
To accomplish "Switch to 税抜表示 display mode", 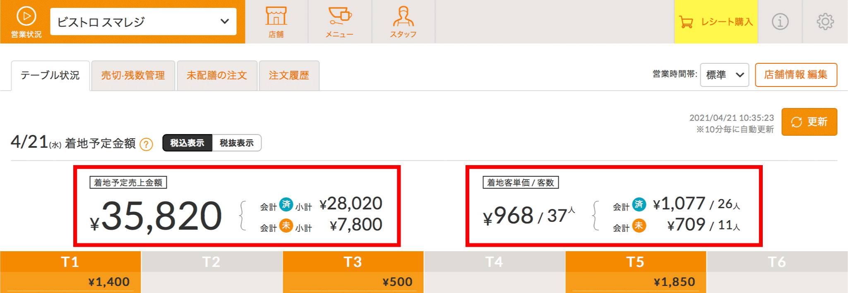I will tap(237, 143).
